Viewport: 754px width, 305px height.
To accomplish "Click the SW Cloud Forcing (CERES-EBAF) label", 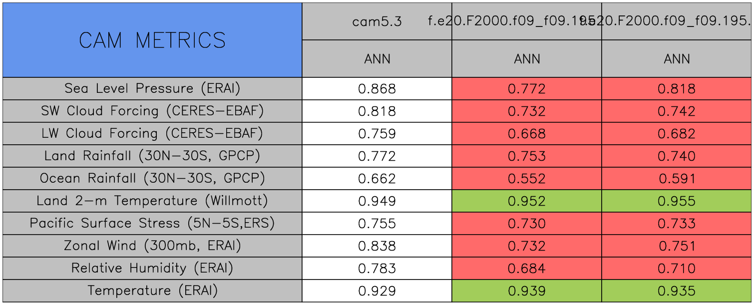I will click(152, 111).
